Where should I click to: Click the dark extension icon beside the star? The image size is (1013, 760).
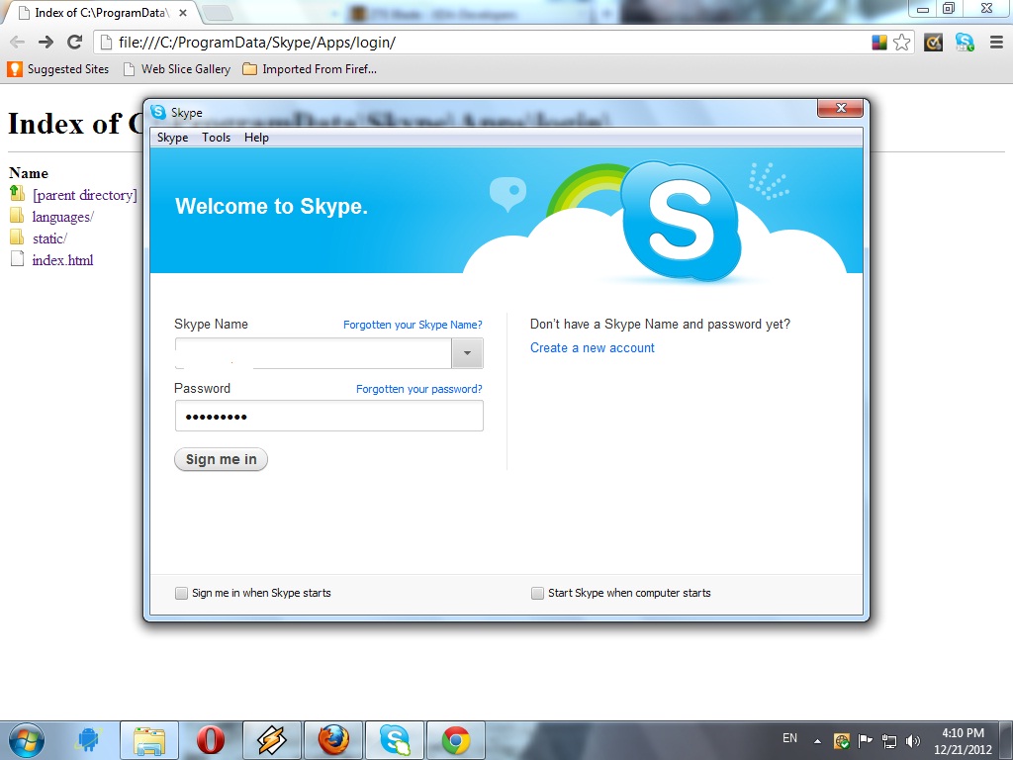(934, 43)
